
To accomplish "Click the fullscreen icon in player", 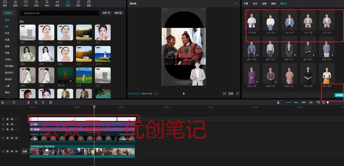I will point(237,94).
